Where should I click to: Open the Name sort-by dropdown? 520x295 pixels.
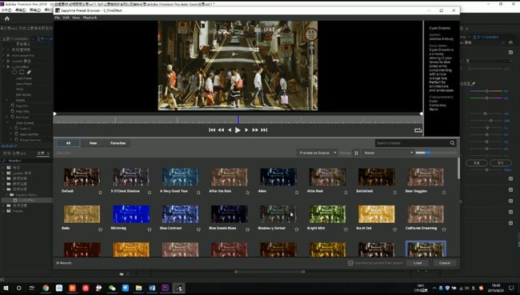pyautogui.click(x=388, y=153)
